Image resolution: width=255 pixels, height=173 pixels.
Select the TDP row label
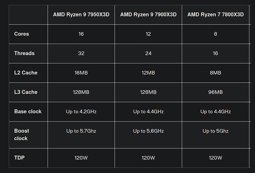[x=20, y=158]
